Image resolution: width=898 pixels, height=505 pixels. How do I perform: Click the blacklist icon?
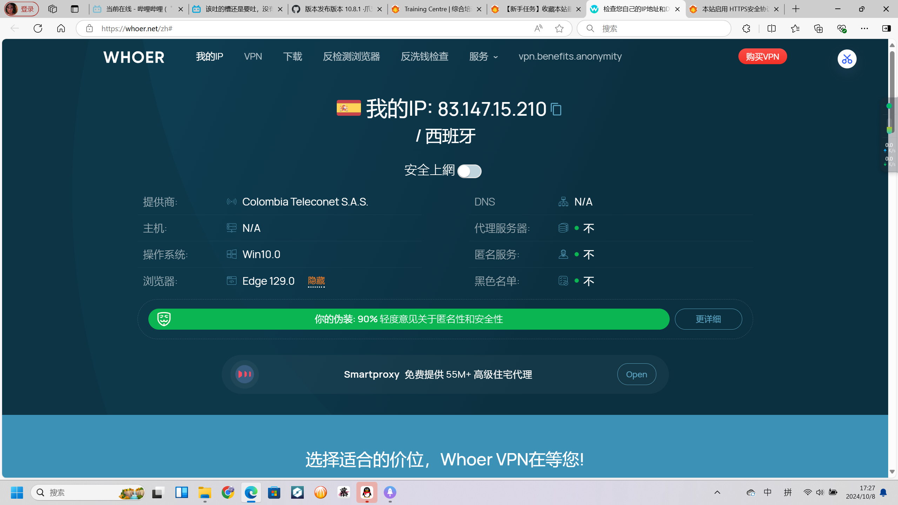(563, 281)
